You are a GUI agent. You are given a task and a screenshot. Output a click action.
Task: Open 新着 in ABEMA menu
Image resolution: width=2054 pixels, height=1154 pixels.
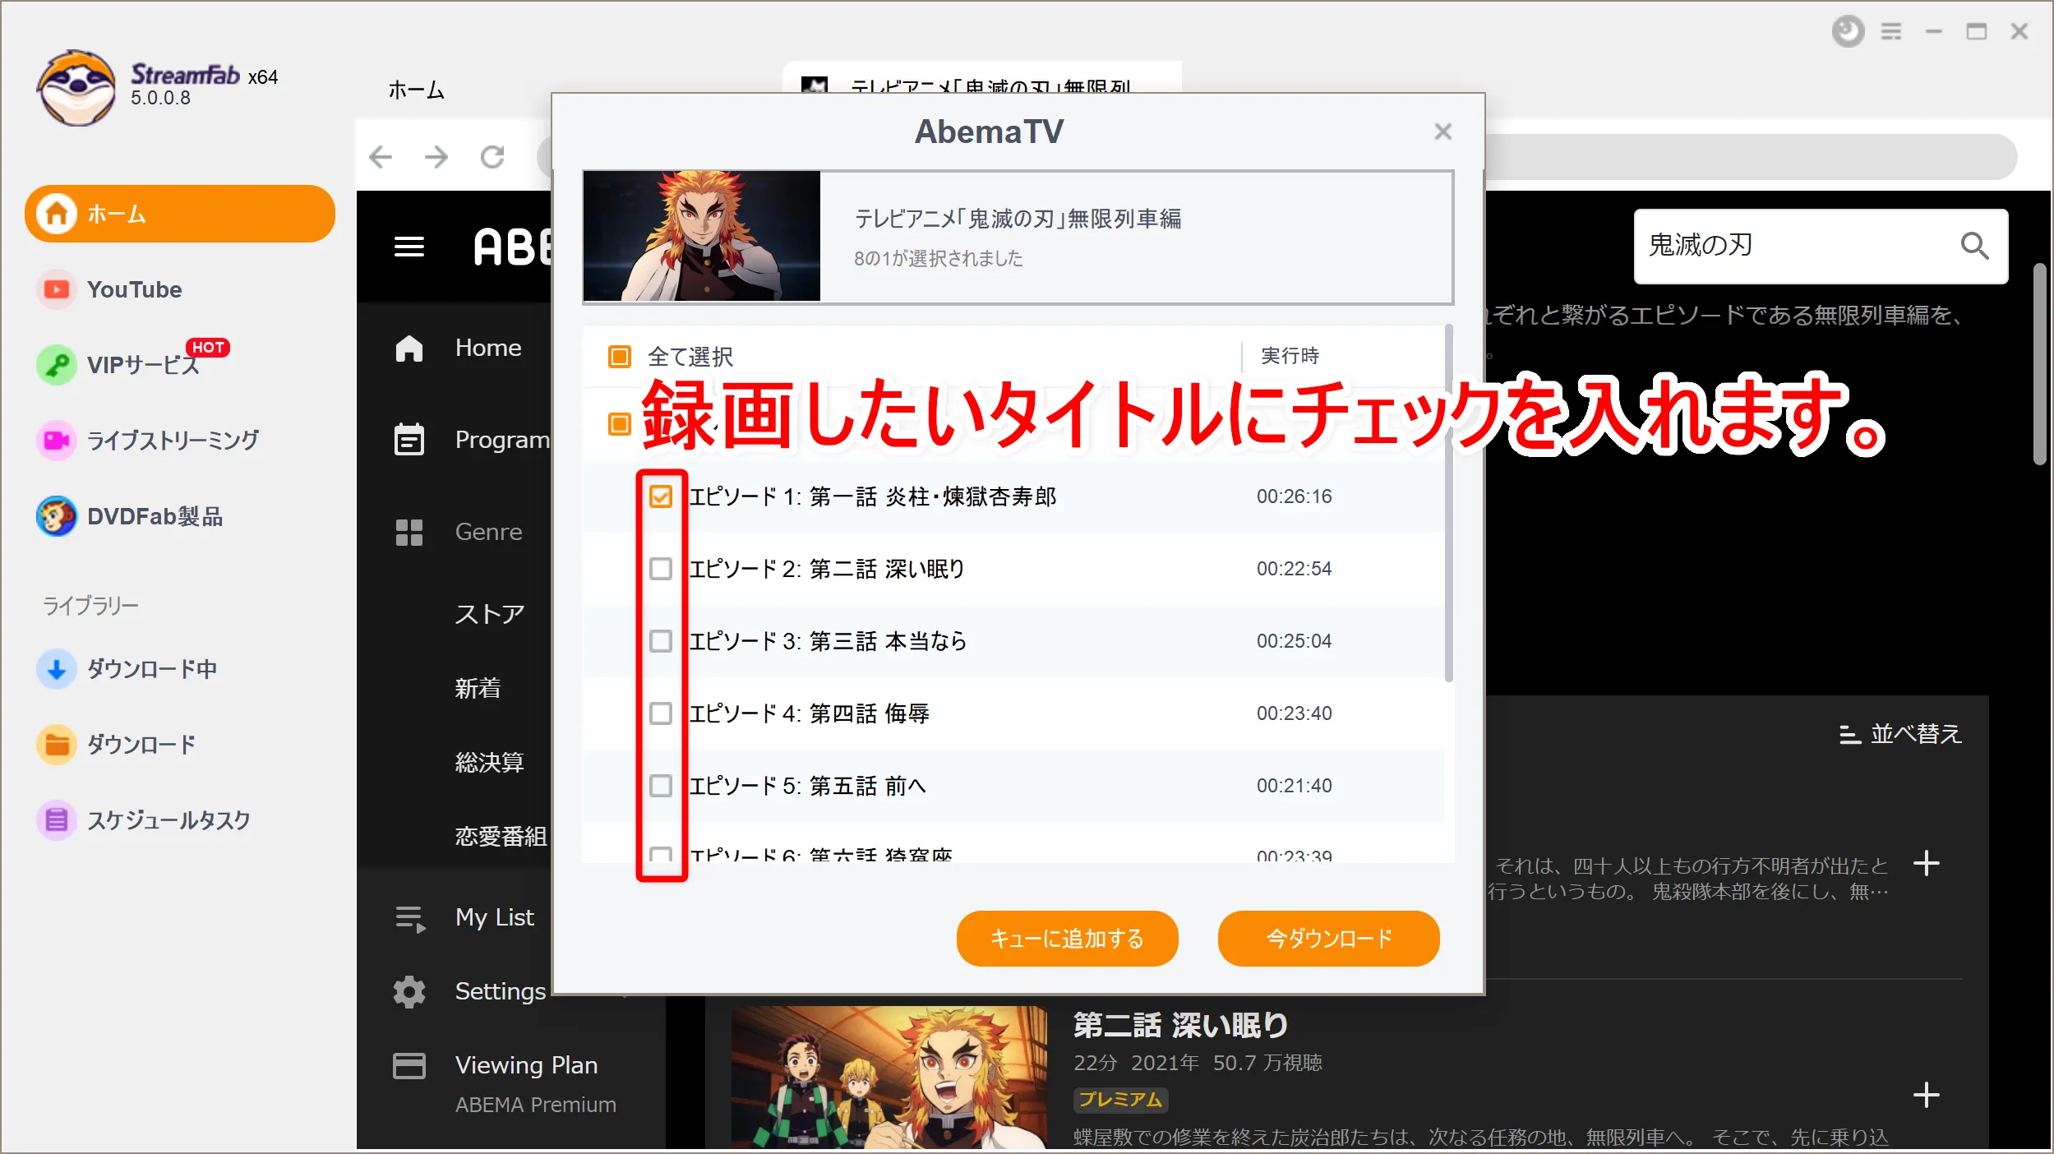click(x=478, y=688)
